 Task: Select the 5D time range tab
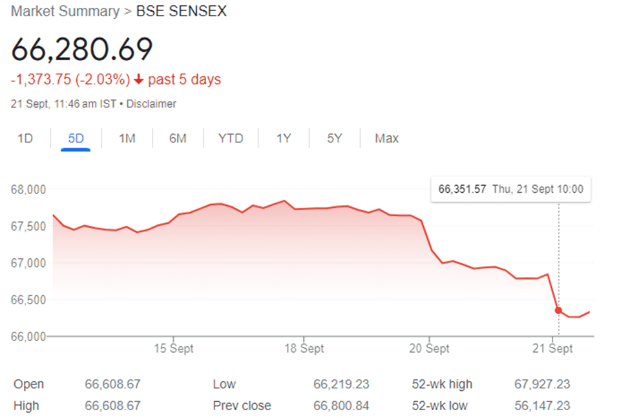pos(76,138)
